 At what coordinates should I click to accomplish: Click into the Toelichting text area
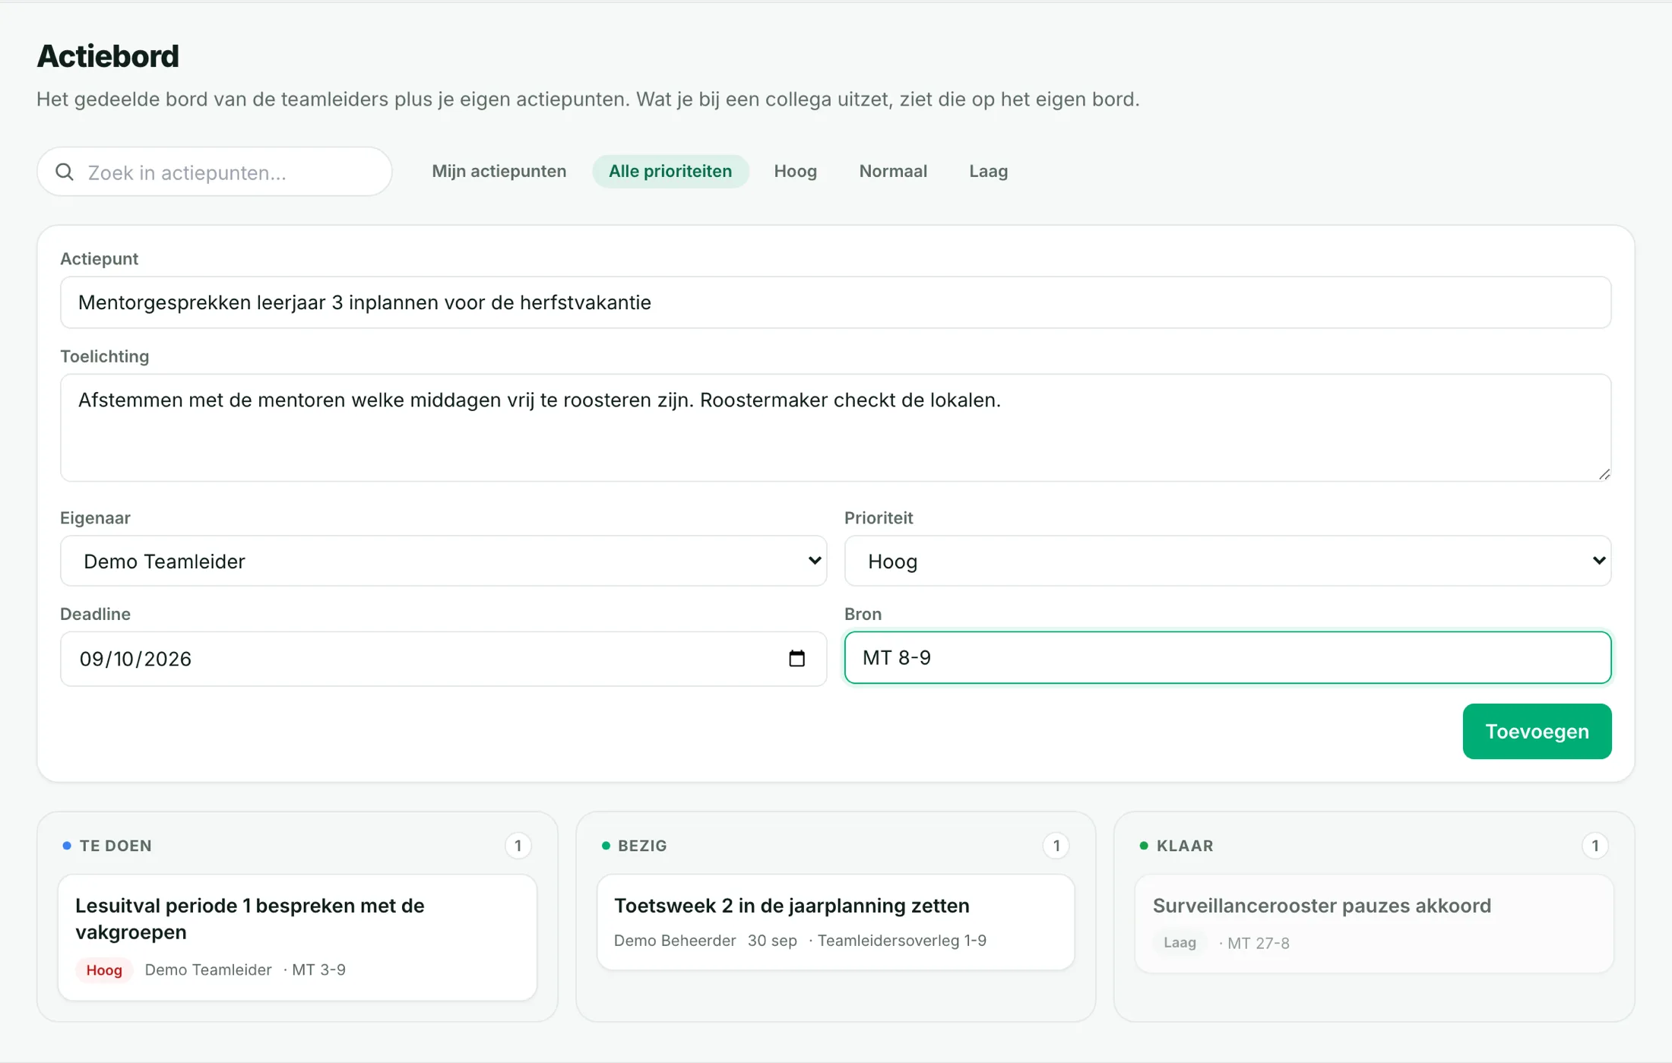coord(835,427)
